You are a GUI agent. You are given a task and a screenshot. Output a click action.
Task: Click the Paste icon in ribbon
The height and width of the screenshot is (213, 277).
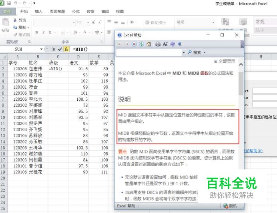(x=5, y=22)
